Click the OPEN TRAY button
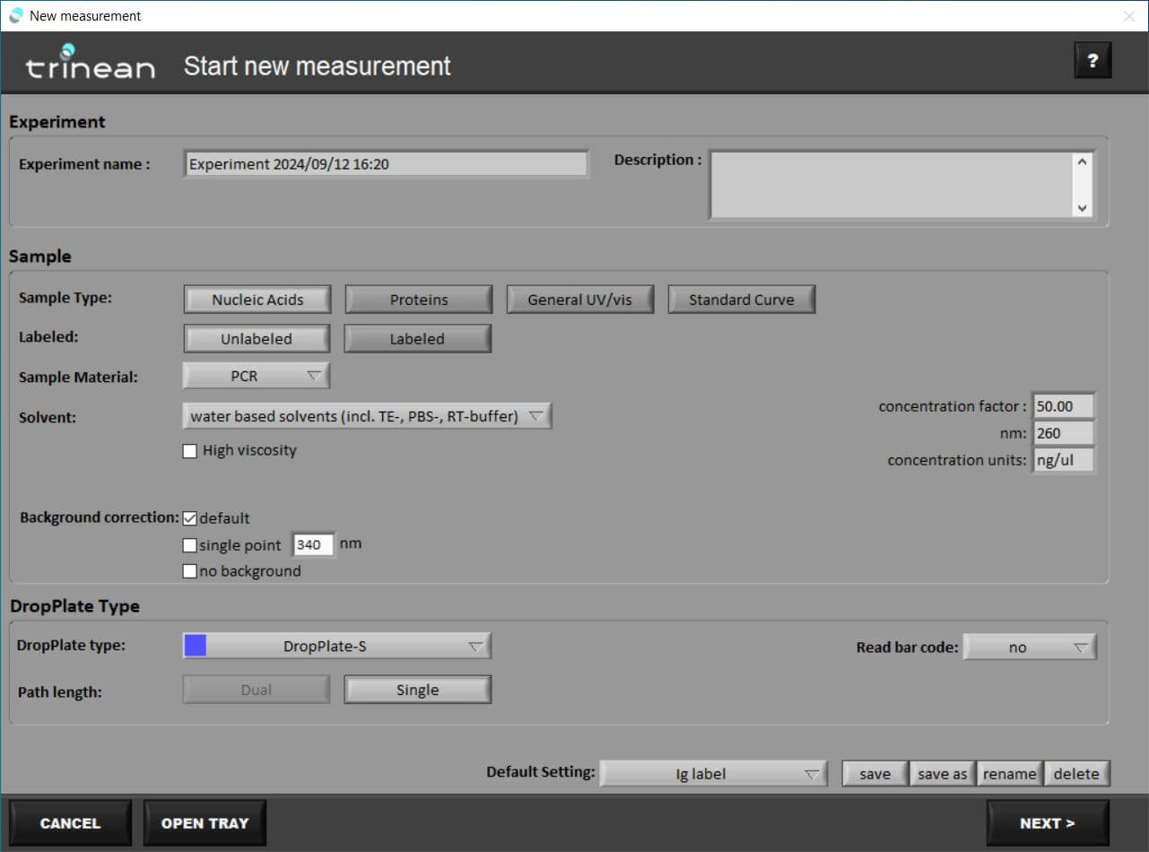 click(205, 823)
